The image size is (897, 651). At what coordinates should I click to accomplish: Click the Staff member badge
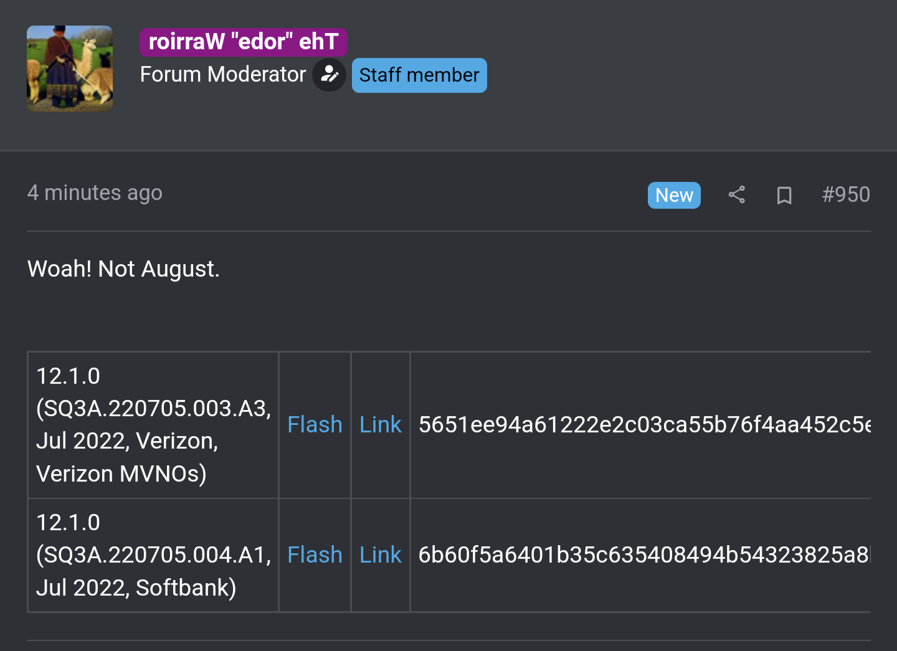click(x=419, y=75)
